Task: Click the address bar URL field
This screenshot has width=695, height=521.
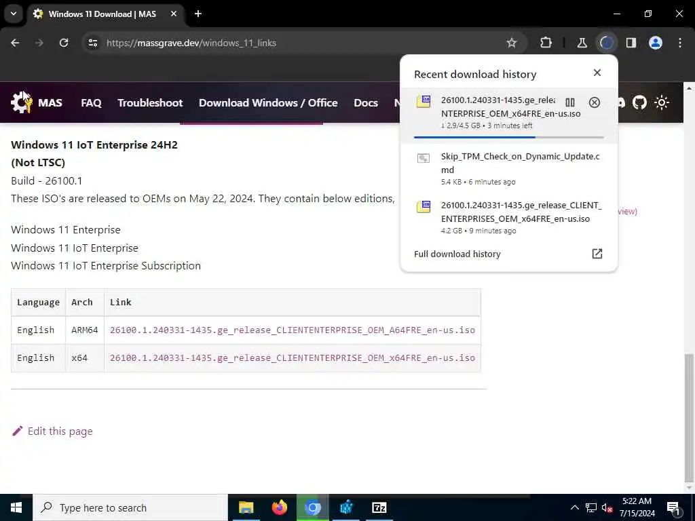Action: (x=301, y=43)
